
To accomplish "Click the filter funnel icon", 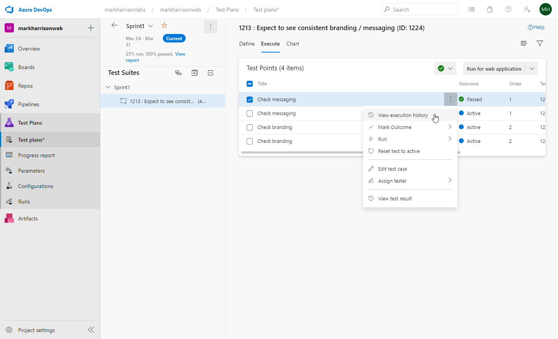I will pyautogui.click(x=540, y=44).
